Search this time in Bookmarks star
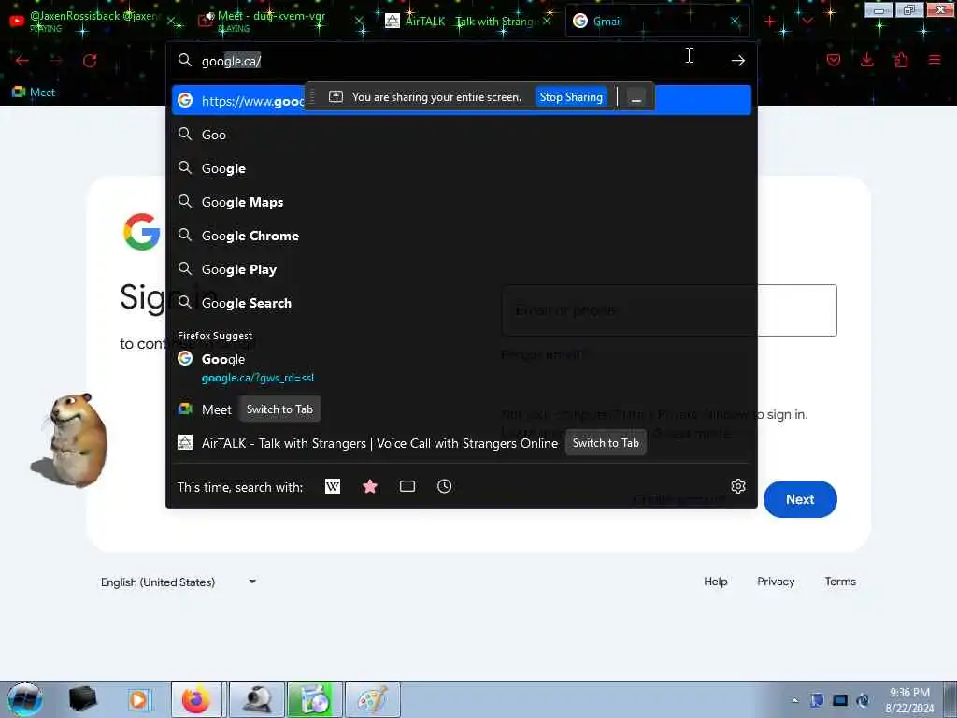 pos(370,486)
